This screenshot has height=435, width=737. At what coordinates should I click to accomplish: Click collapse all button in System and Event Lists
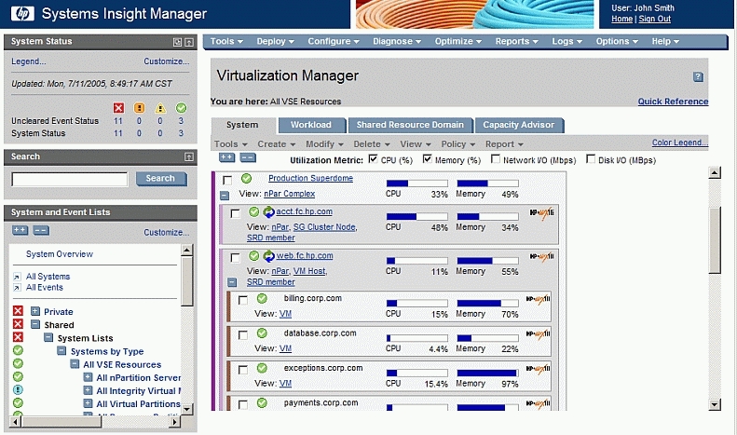coord(41,230)
